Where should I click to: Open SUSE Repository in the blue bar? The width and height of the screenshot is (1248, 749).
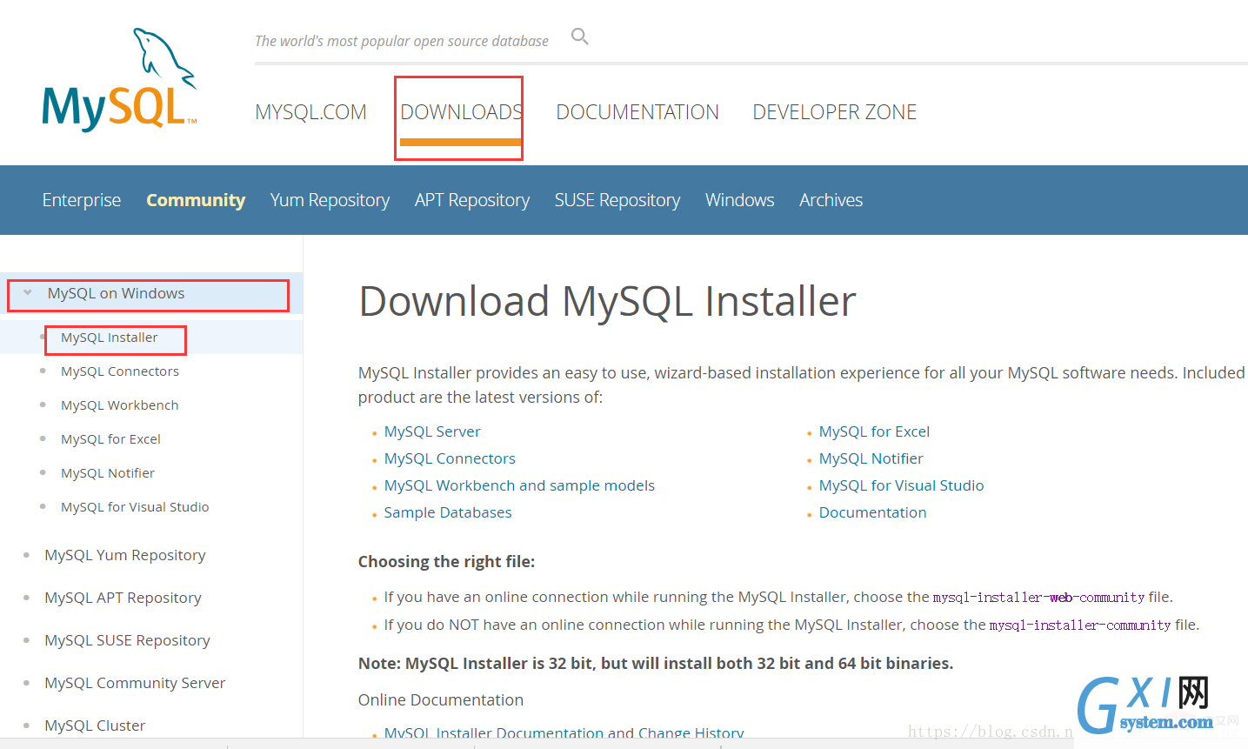(x=617, y=200)
